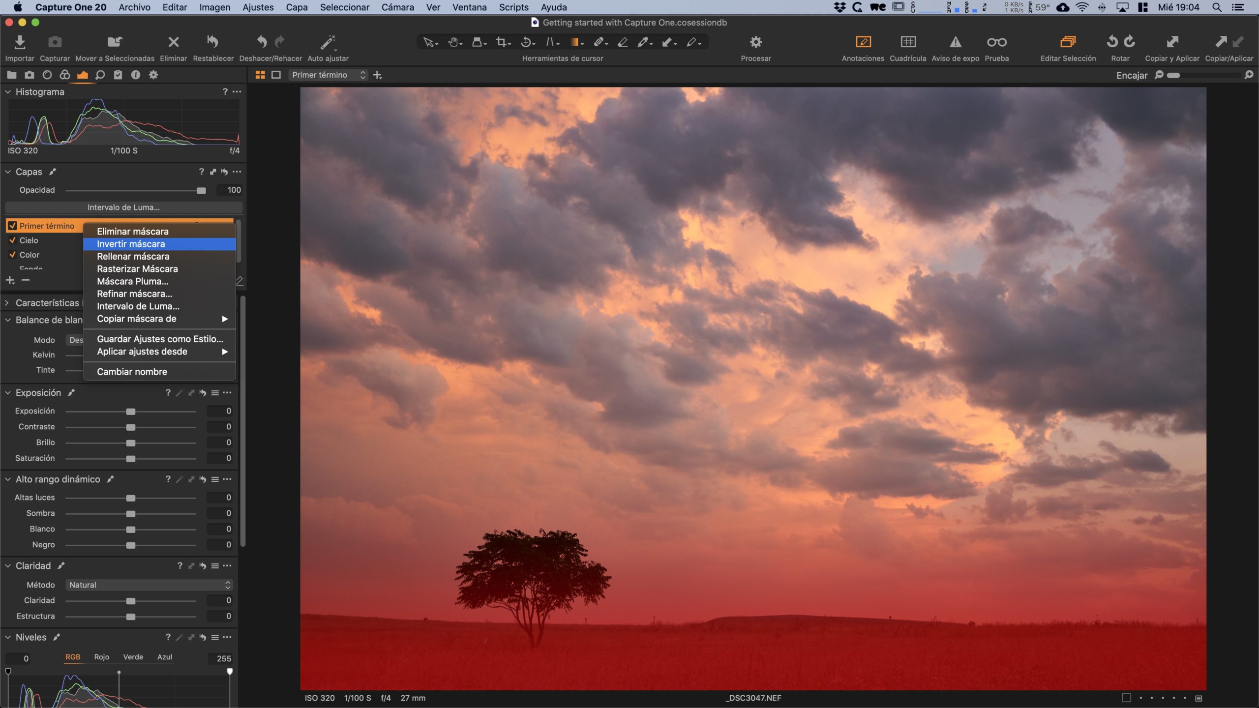This screenshot has width=1259, height=708.
Task: Click the undo Deshacer arrow
Action: 262,42
